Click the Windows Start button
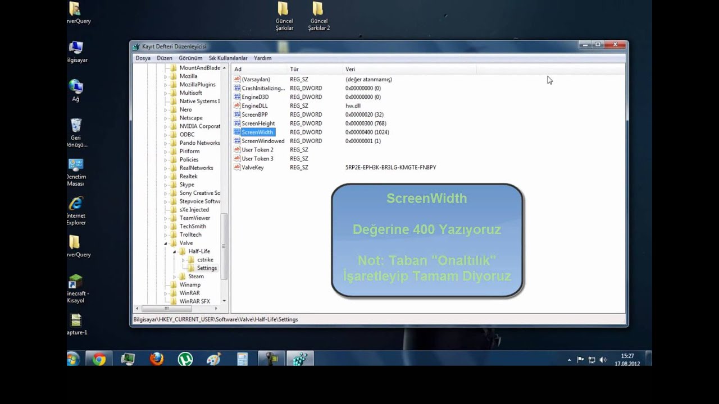The width and height of the screenshot is (719, 404). (74, 359)
